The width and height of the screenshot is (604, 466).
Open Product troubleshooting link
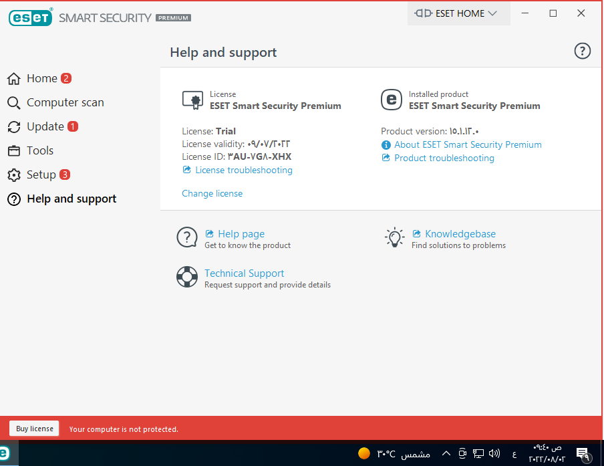[x=444, y=158]
